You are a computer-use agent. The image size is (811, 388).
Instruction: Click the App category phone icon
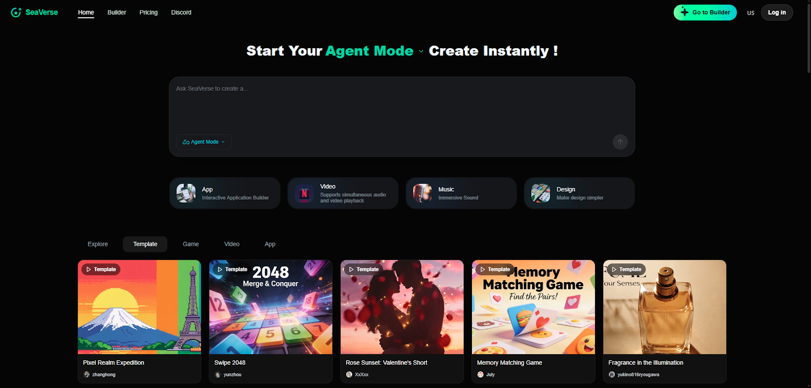click(x=186, y=193)
